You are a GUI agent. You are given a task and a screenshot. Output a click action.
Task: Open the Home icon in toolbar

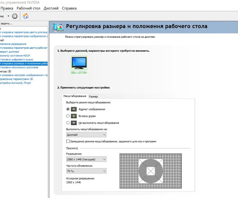click(x=26, y=16)
